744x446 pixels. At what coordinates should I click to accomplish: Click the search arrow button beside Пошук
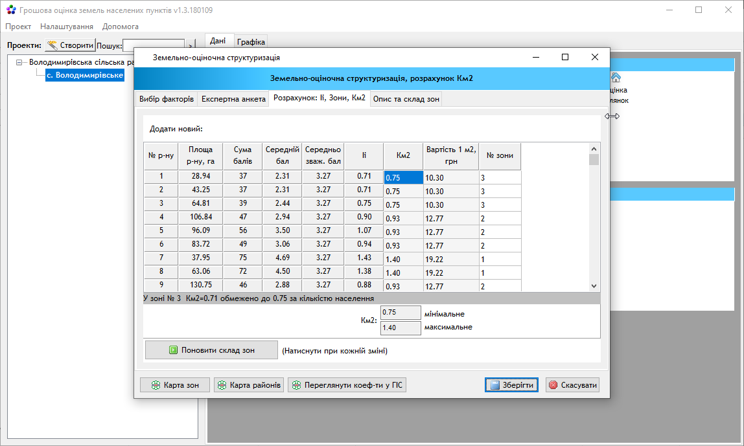(x=190, y=45)
